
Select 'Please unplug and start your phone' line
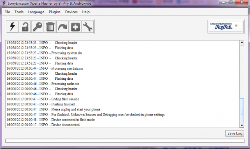pos(53,109)
